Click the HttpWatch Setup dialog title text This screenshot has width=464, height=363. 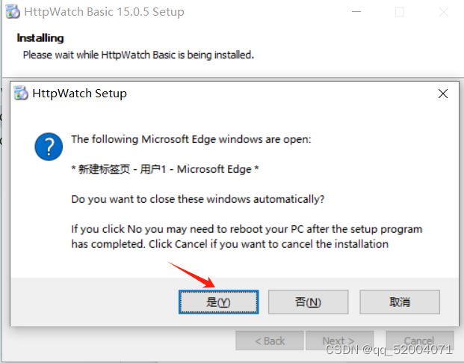coord(80,94)
